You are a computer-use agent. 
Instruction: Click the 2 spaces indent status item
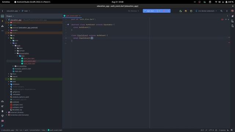click(222, 130)
